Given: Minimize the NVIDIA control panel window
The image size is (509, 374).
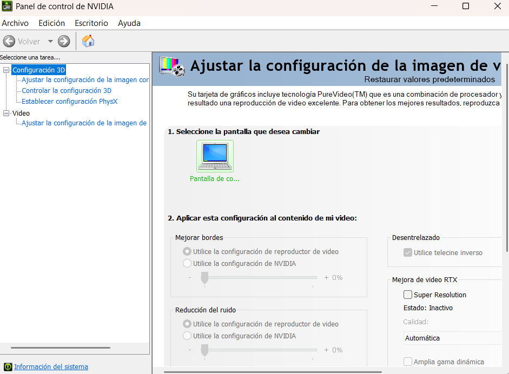Looking at the screenshot, I should [434, 6].
